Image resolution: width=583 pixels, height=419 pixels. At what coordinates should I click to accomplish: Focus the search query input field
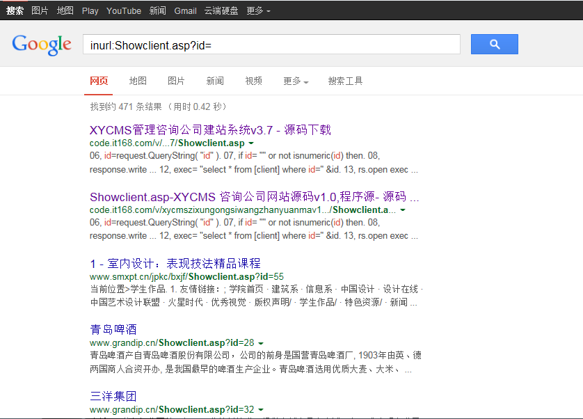point(271,45)
